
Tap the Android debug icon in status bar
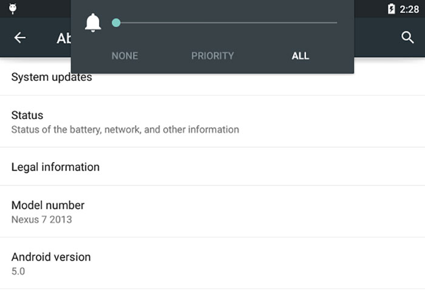pyautogui.click(x=13, y=8)
